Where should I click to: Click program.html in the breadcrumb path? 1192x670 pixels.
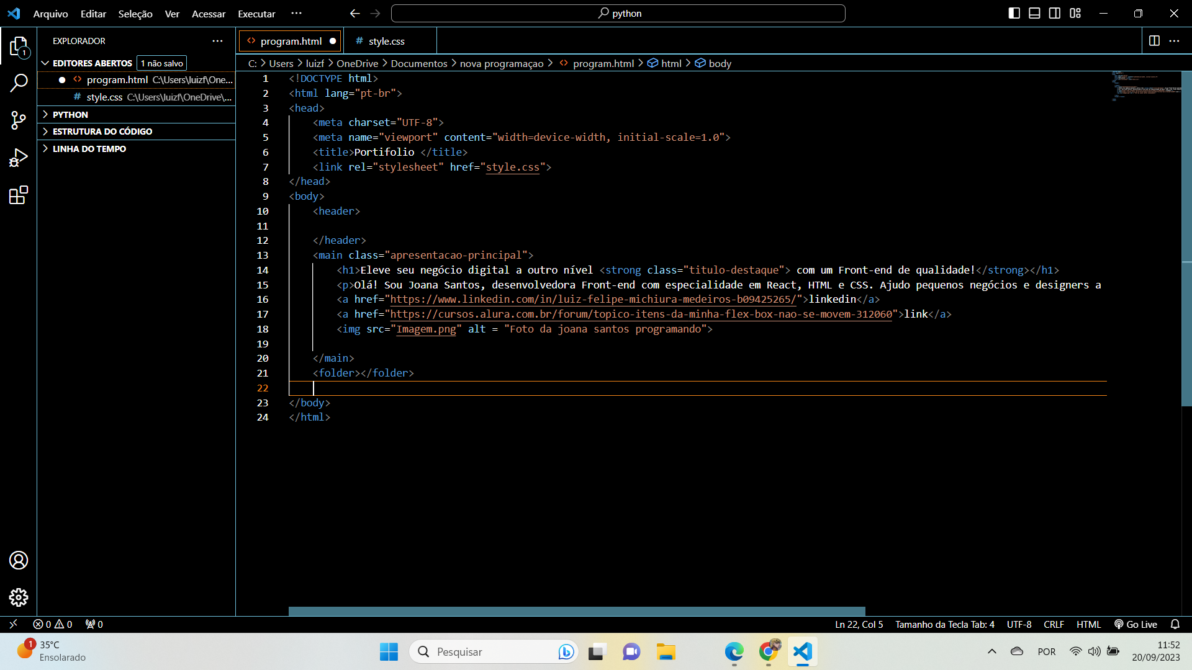597,63
